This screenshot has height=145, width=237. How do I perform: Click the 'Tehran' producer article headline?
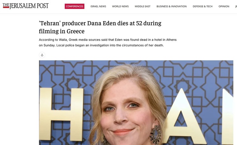[x=100, y=27]
